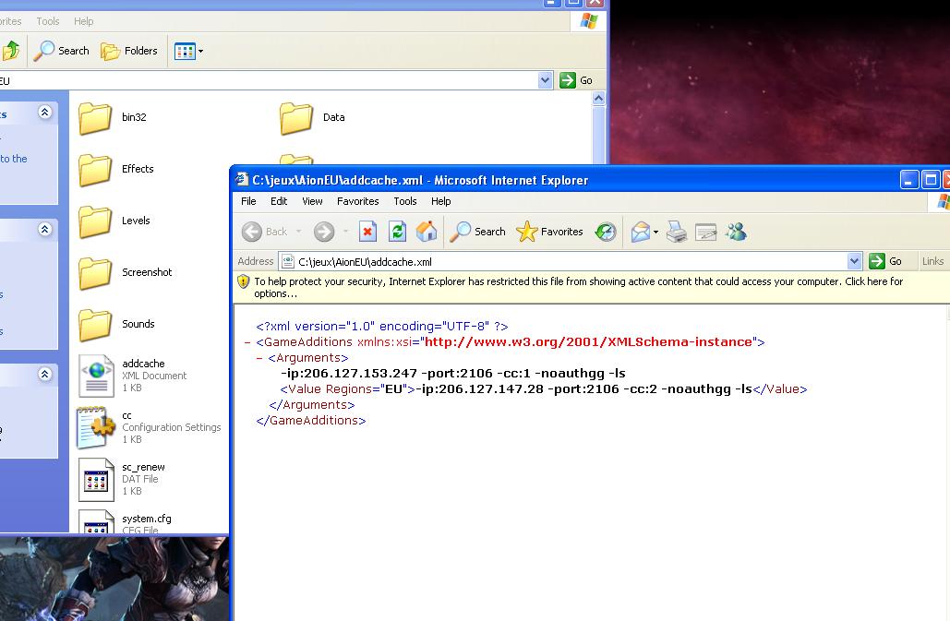Open Explorer window address bar dropdown

546,80
